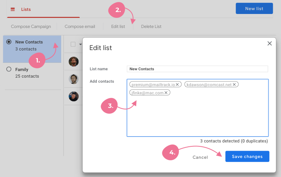Screen dimensions: 281x177
Task: Click the List name input field
Action: coord(197,69)
